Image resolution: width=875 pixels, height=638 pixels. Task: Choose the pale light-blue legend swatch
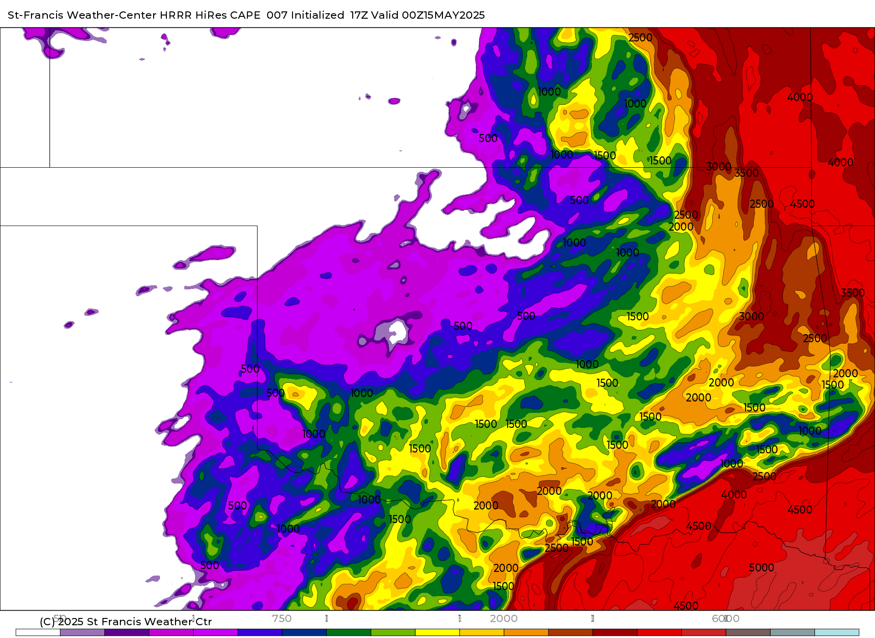click(x=837, y=633)
